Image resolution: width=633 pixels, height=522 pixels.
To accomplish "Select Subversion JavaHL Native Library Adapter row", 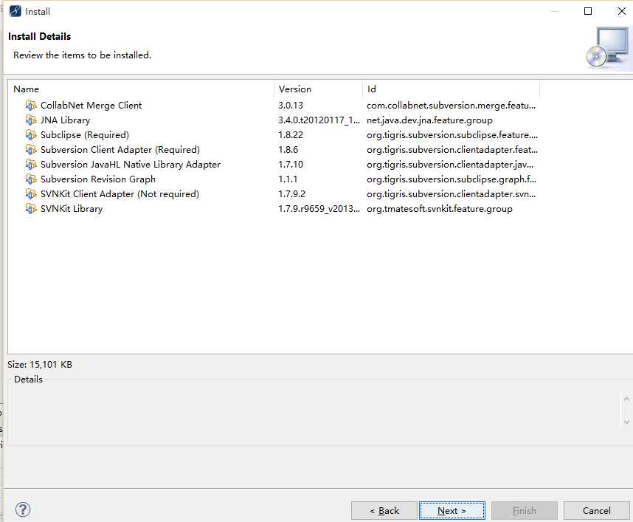I will click(x=274, y=165).
